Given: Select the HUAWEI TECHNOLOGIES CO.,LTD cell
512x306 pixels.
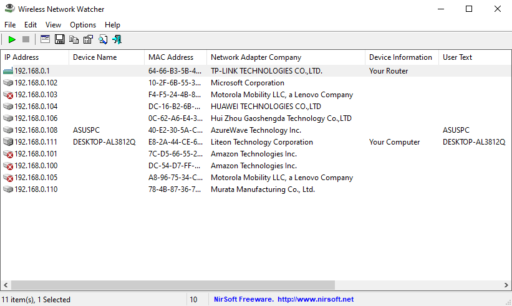Looking at the screenshot, I should click(266, 107).
